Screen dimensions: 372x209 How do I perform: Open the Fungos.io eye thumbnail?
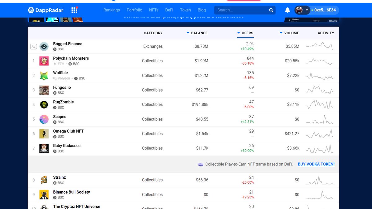tap(44, 90)
